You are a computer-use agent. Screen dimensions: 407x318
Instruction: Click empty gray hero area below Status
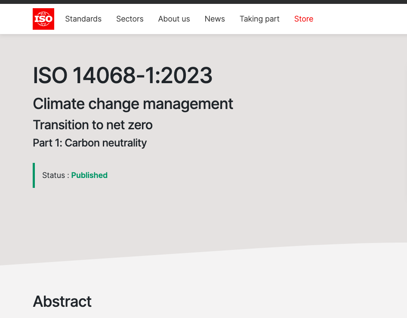tap(172, 215)
